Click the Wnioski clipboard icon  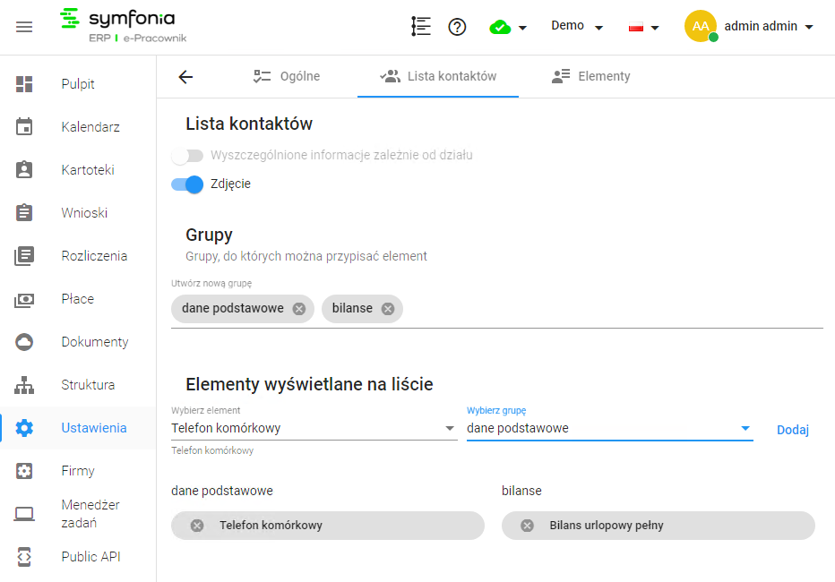[x=24, y=213]
